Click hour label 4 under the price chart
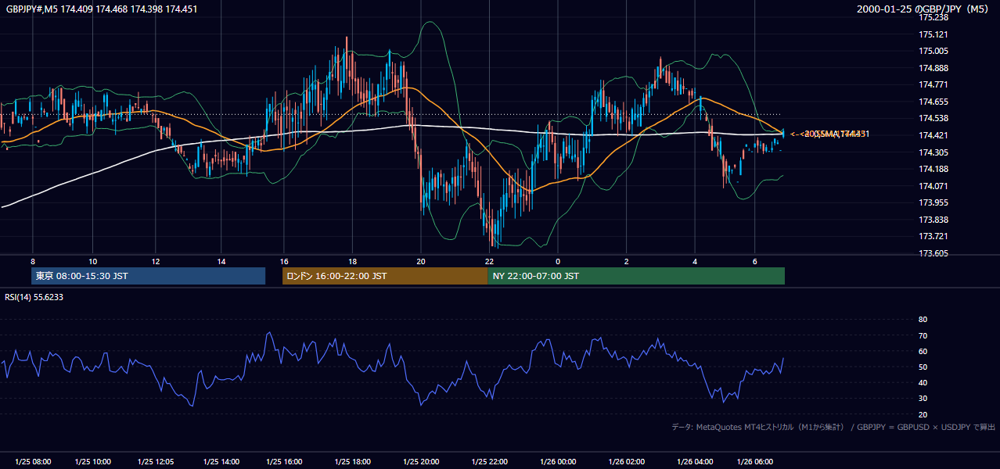Viewport: 1000px width, 469px height. (695, 261)
